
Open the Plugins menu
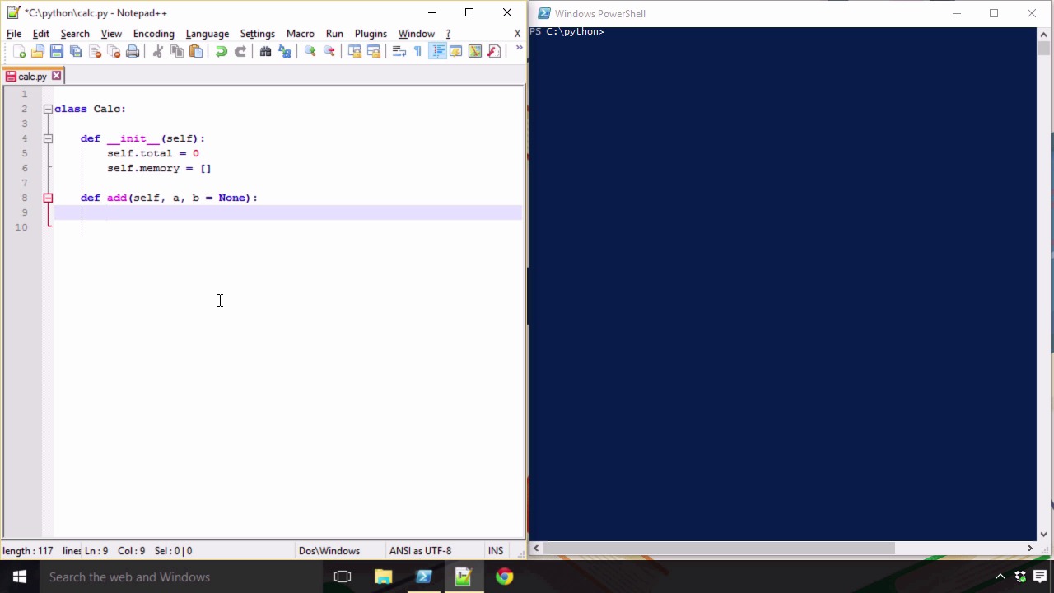click(x=371, y=34)
